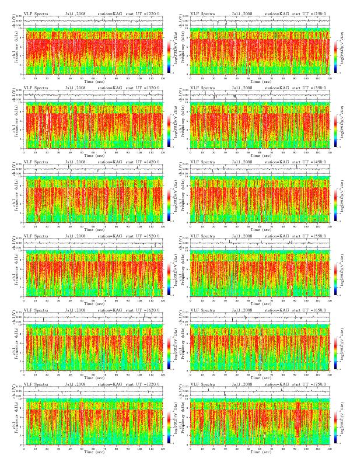Click 'VLF Spectra' heading of the 1750 plot

[x=202, y=384]
